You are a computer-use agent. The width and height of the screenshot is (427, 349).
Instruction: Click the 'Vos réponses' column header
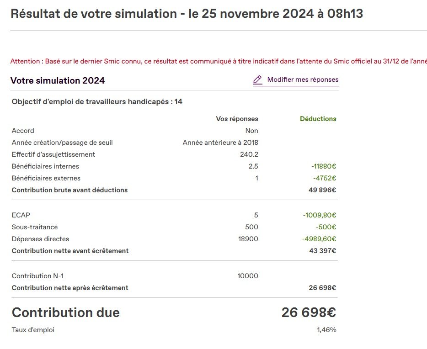coord(237,119)
